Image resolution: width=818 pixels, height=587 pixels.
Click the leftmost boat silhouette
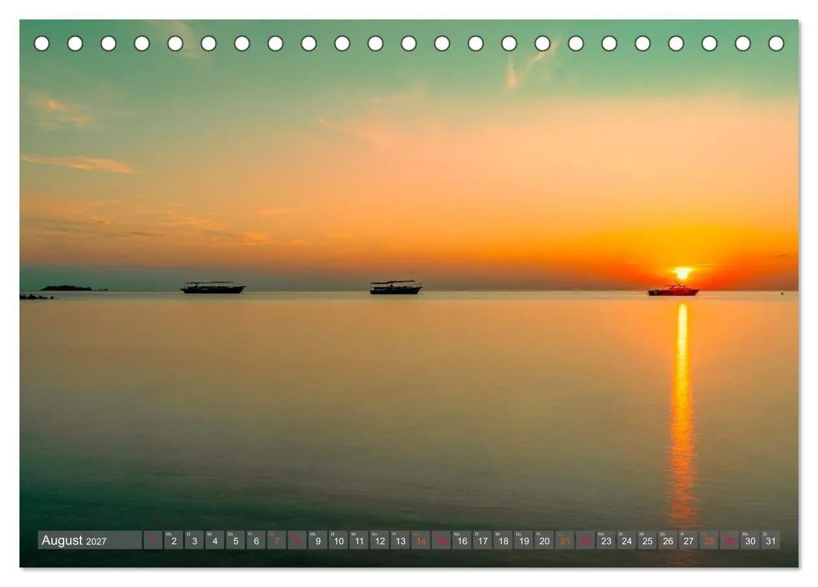(x=213, y=287)
